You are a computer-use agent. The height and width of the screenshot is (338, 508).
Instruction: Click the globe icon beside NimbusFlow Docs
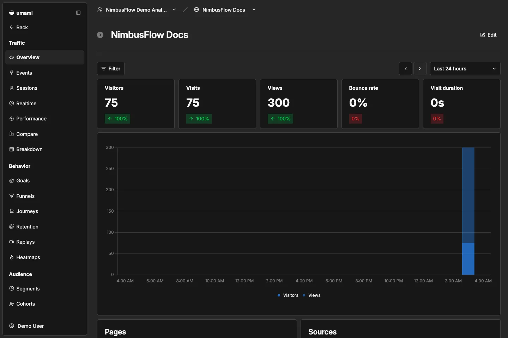[196, 10]
